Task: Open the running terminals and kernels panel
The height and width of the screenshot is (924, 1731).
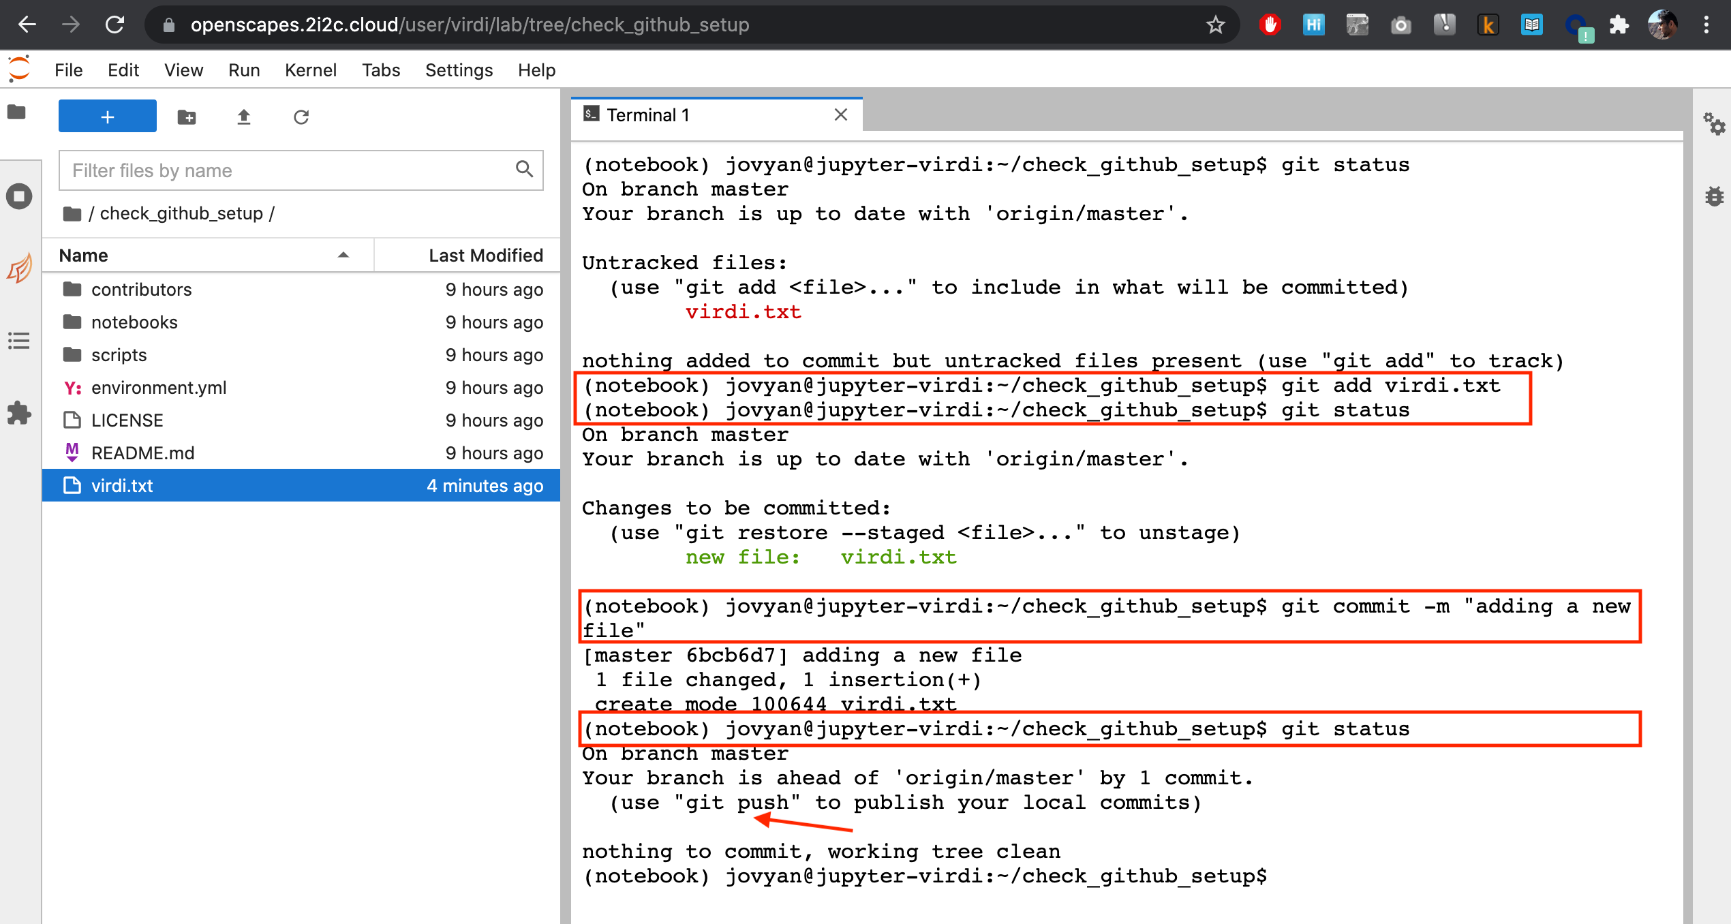Action: coord(18,196)
